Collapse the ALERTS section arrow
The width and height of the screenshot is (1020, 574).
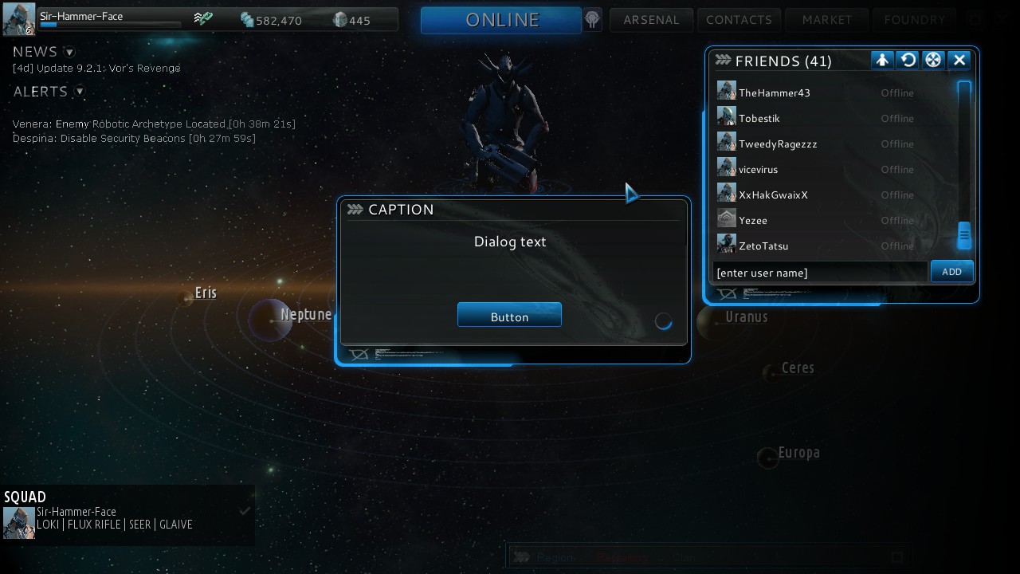point(79,92)
